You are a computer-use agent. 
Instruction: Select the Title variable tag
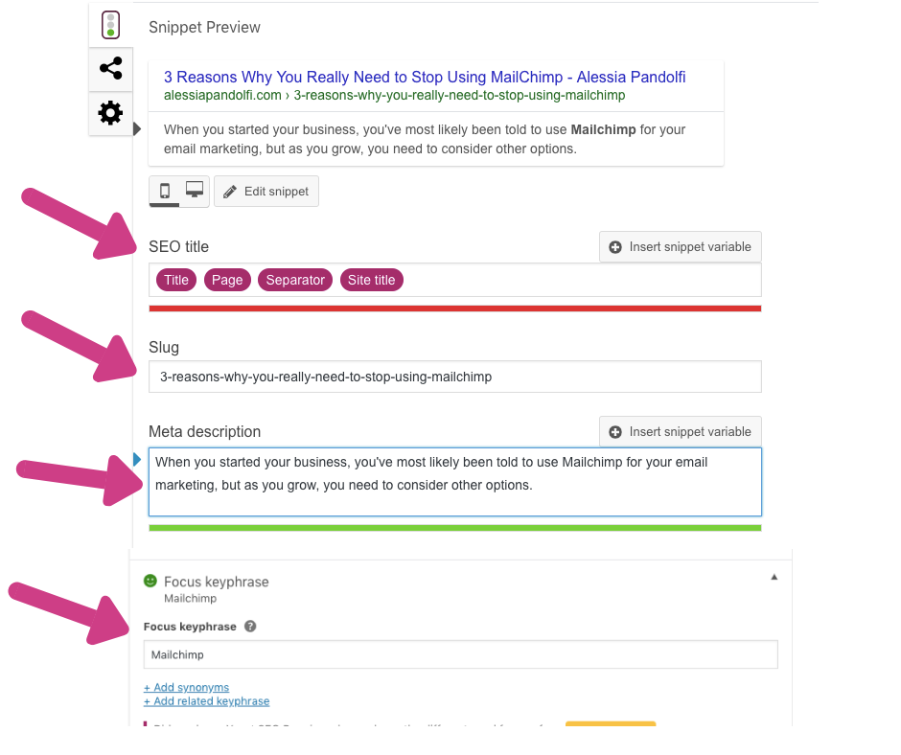point(176,280)
